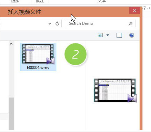This screenshot has width=151, height=132.
Task: Open help with the question mark icon
Action: [x=132, y=35]
